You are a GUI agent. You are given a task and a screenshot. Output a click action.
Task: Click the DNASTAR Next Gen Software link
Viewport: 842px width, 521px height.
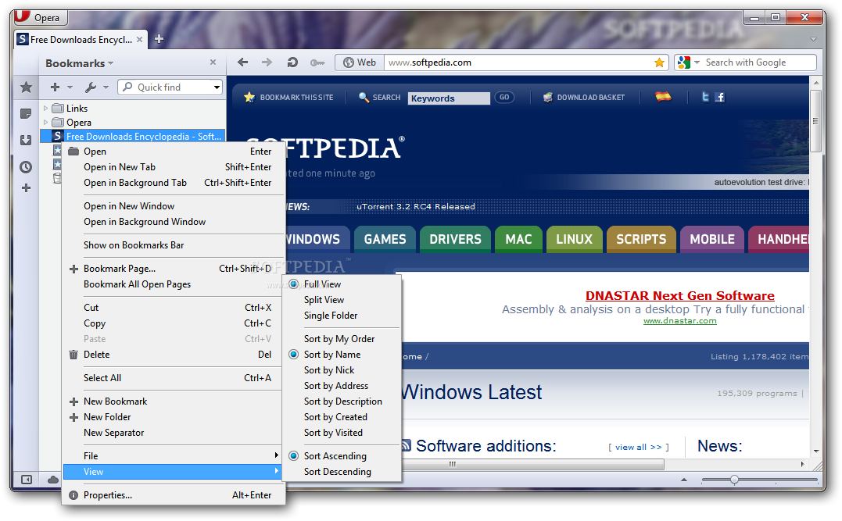(679, 295)
